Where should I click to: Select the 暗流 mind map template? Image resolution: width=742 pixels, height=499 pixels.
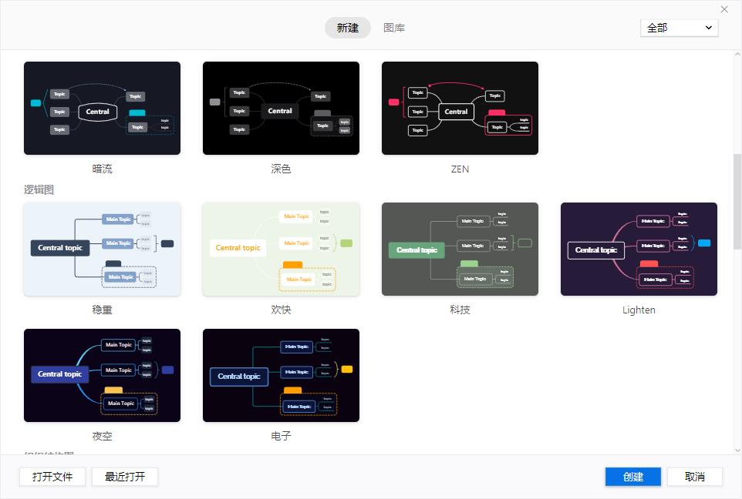[x=103, y=109]
